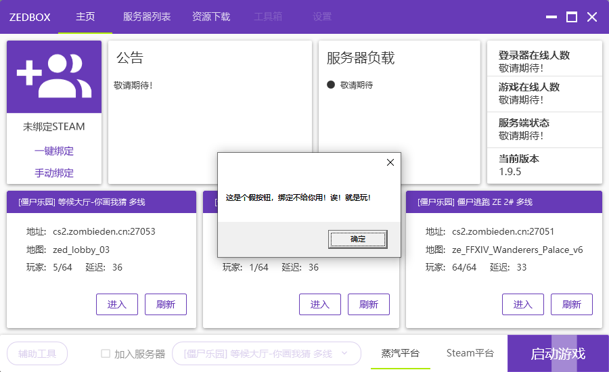
Task: Expand the server selection dropdown
Action: pos(344,353)
